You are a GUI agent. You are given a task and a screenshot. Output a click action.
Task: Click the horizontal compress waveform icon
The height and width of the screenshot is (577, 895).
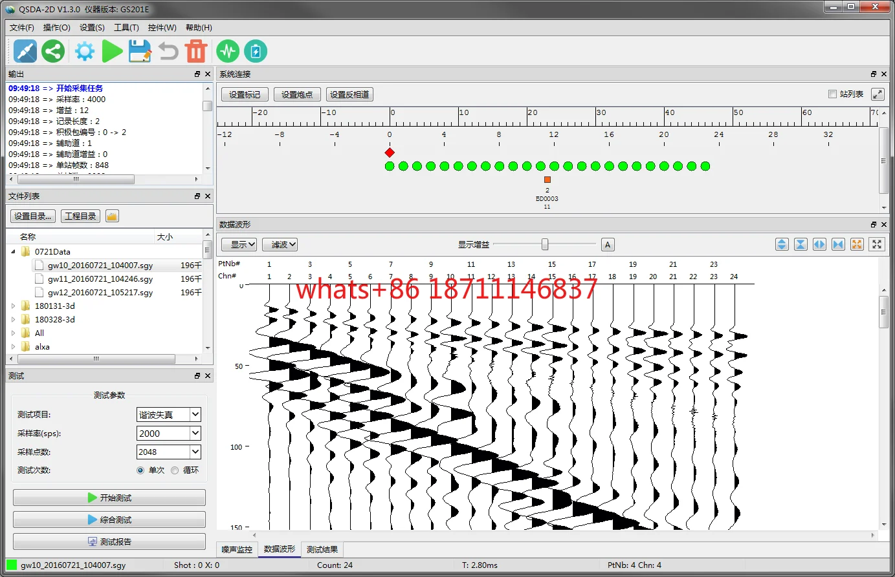(838, 244)
